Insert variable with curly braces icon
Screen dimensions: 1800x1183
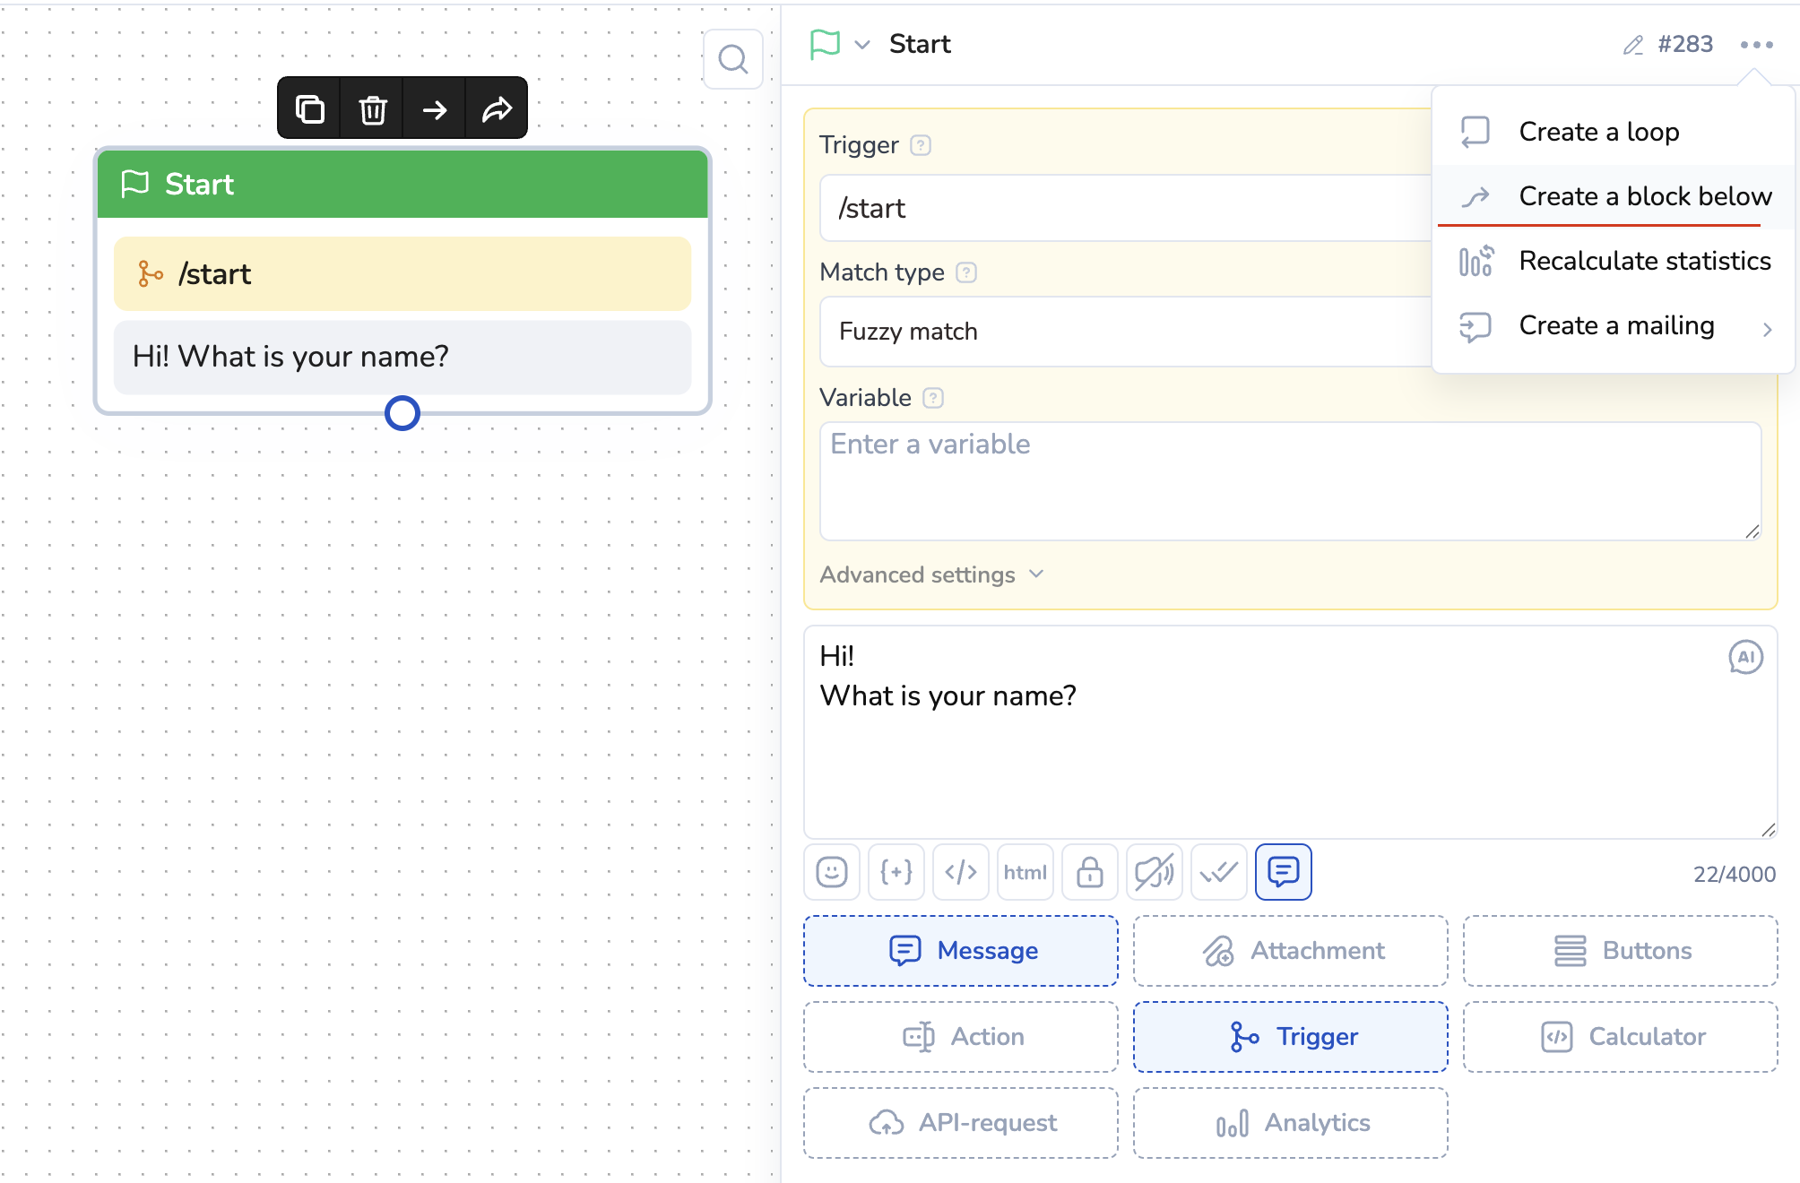click(x=896, y=872)
